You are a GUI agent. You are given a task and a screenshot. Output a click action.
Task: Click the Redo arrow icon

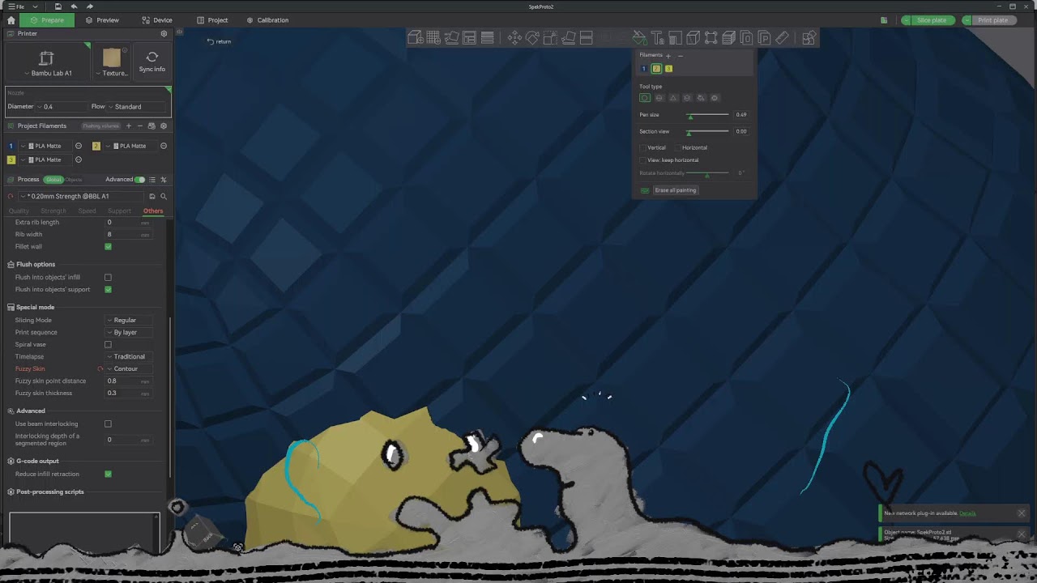pos(90,6)
